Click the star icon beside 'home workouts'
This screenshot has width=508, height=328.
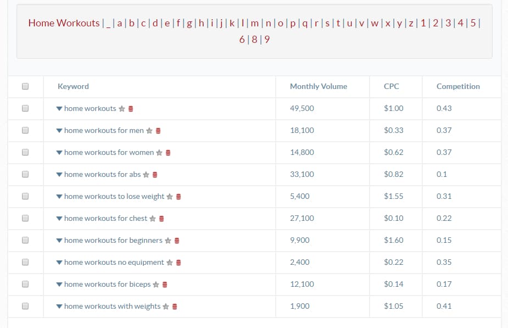[x=122, y=109]
